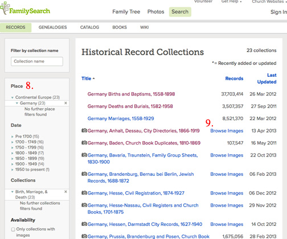The width and height of the screenshot is (287, 239).
Task: Browse Images for Brandenburg, Bernau bei Berlin
Action: (227, 174)
